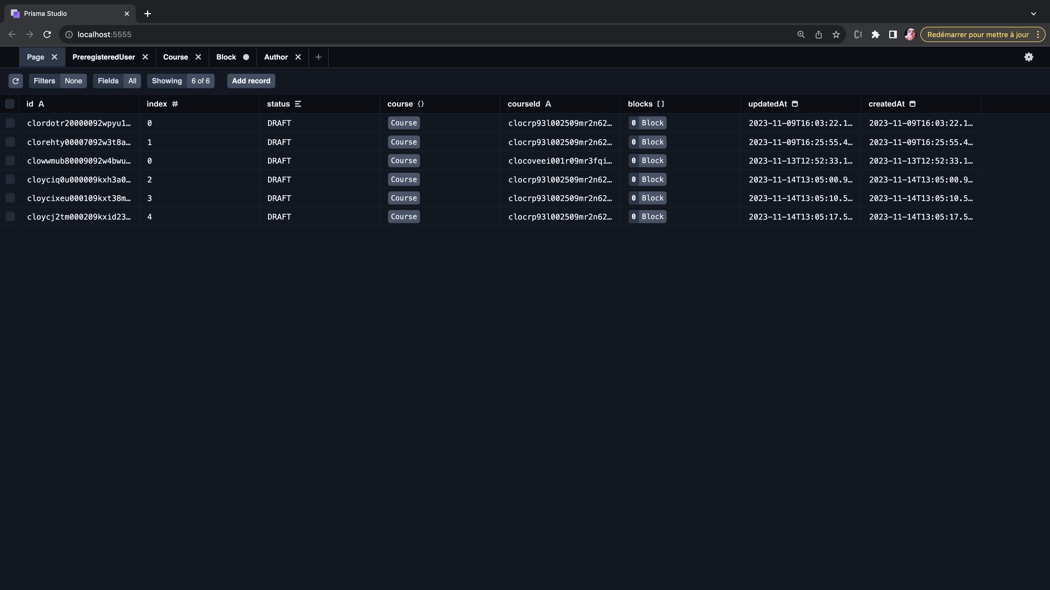Click the refresh records icon
Viewport: 1050px width, 590px height.
(x=16, y=81)
